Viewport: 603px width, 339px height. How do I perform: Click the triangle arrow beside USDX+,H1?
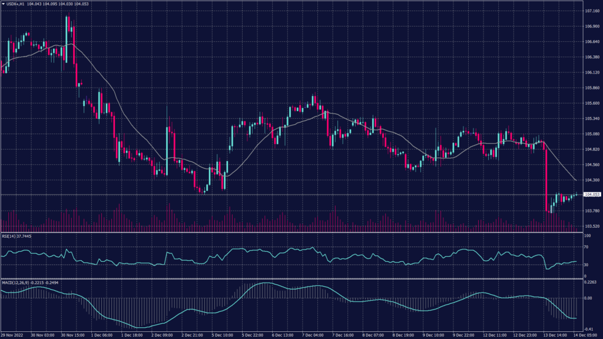pyautogui.click(x=4, y=5)
